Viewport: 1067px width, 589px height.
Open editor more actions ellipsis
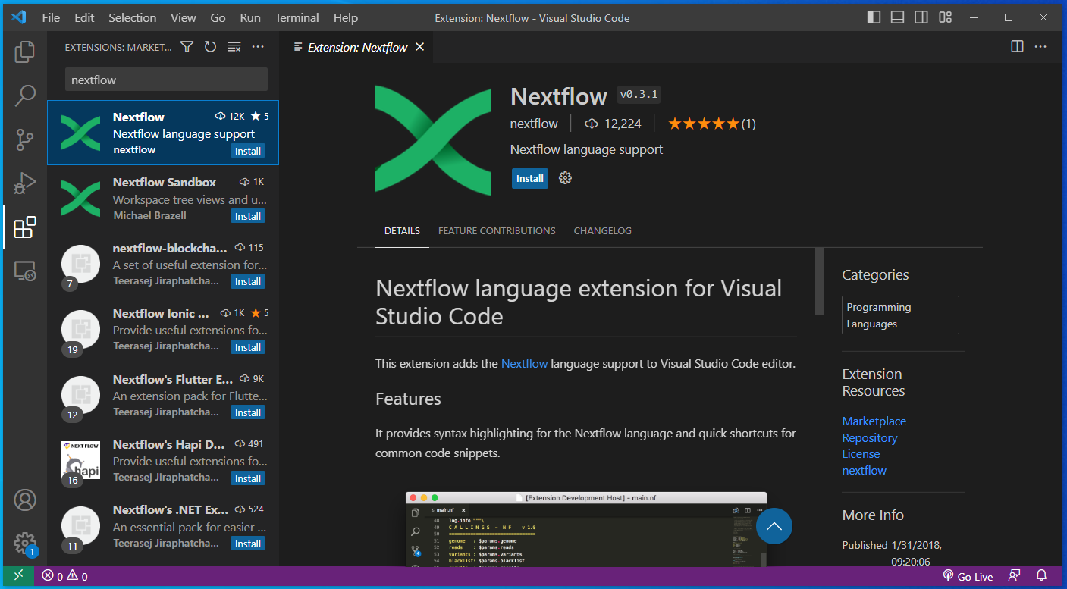point(1040,47)
